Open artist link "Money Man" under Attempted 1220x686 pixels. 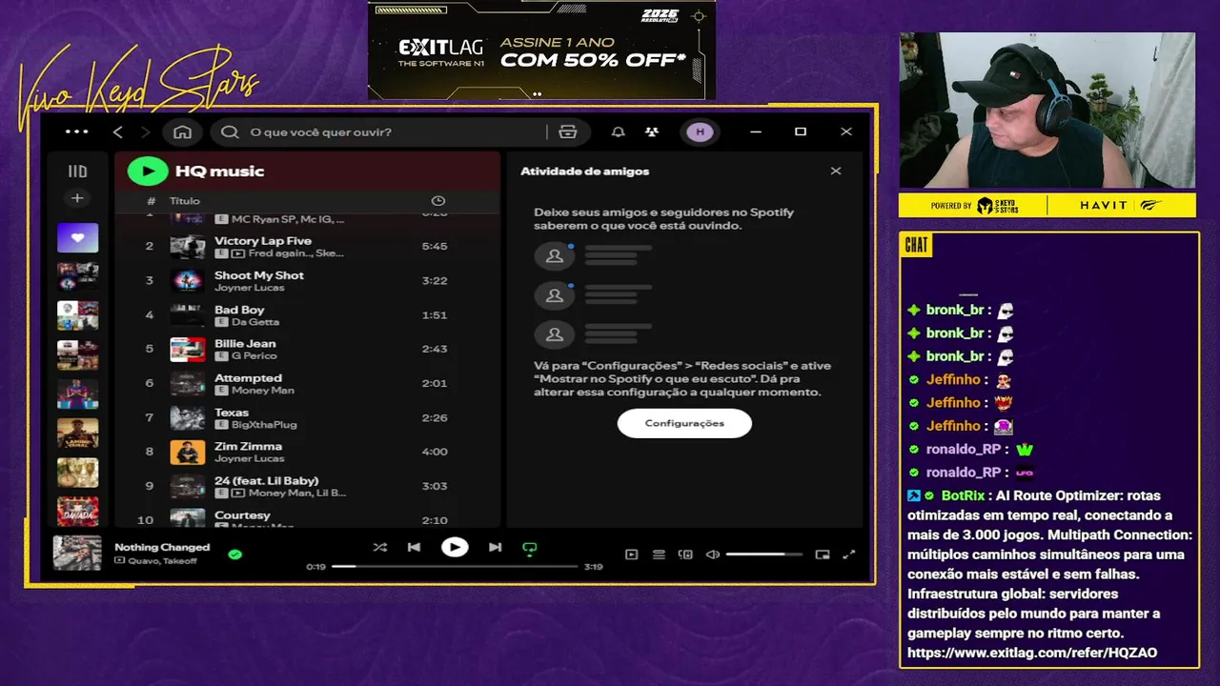[263, 391]
